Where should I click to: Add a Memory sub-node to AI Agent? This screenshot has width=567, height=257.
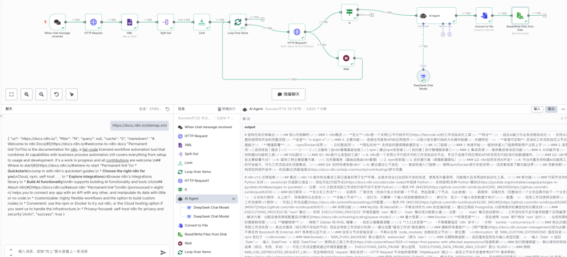[443, 34]
